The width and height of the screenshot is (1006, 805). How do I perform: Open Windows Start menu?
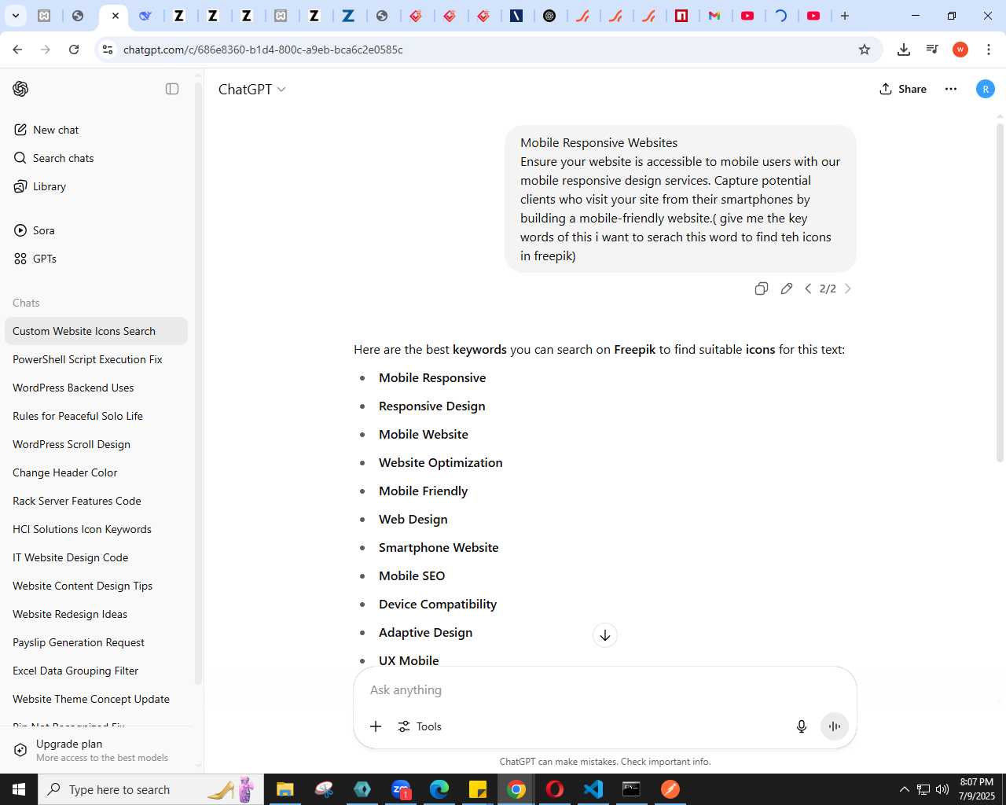[x=19, y=789]
